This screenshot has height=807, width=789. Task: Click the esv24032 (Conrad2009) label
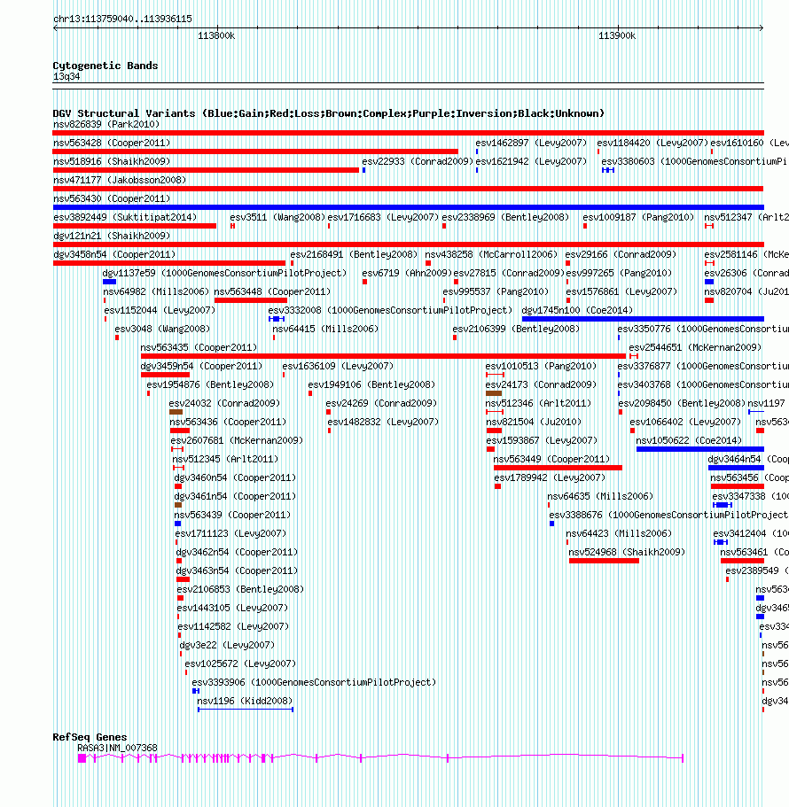pos(224,402)
